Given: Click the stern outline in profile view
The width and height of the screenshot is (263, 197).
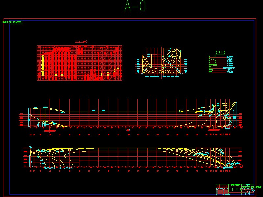Looking at the screenshot, I should [36, 115].
